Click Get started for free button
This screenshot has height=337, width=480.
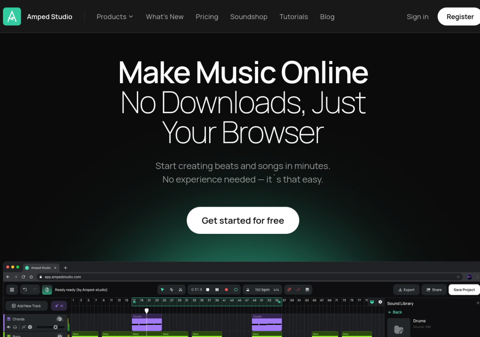[x=243, y=220]
